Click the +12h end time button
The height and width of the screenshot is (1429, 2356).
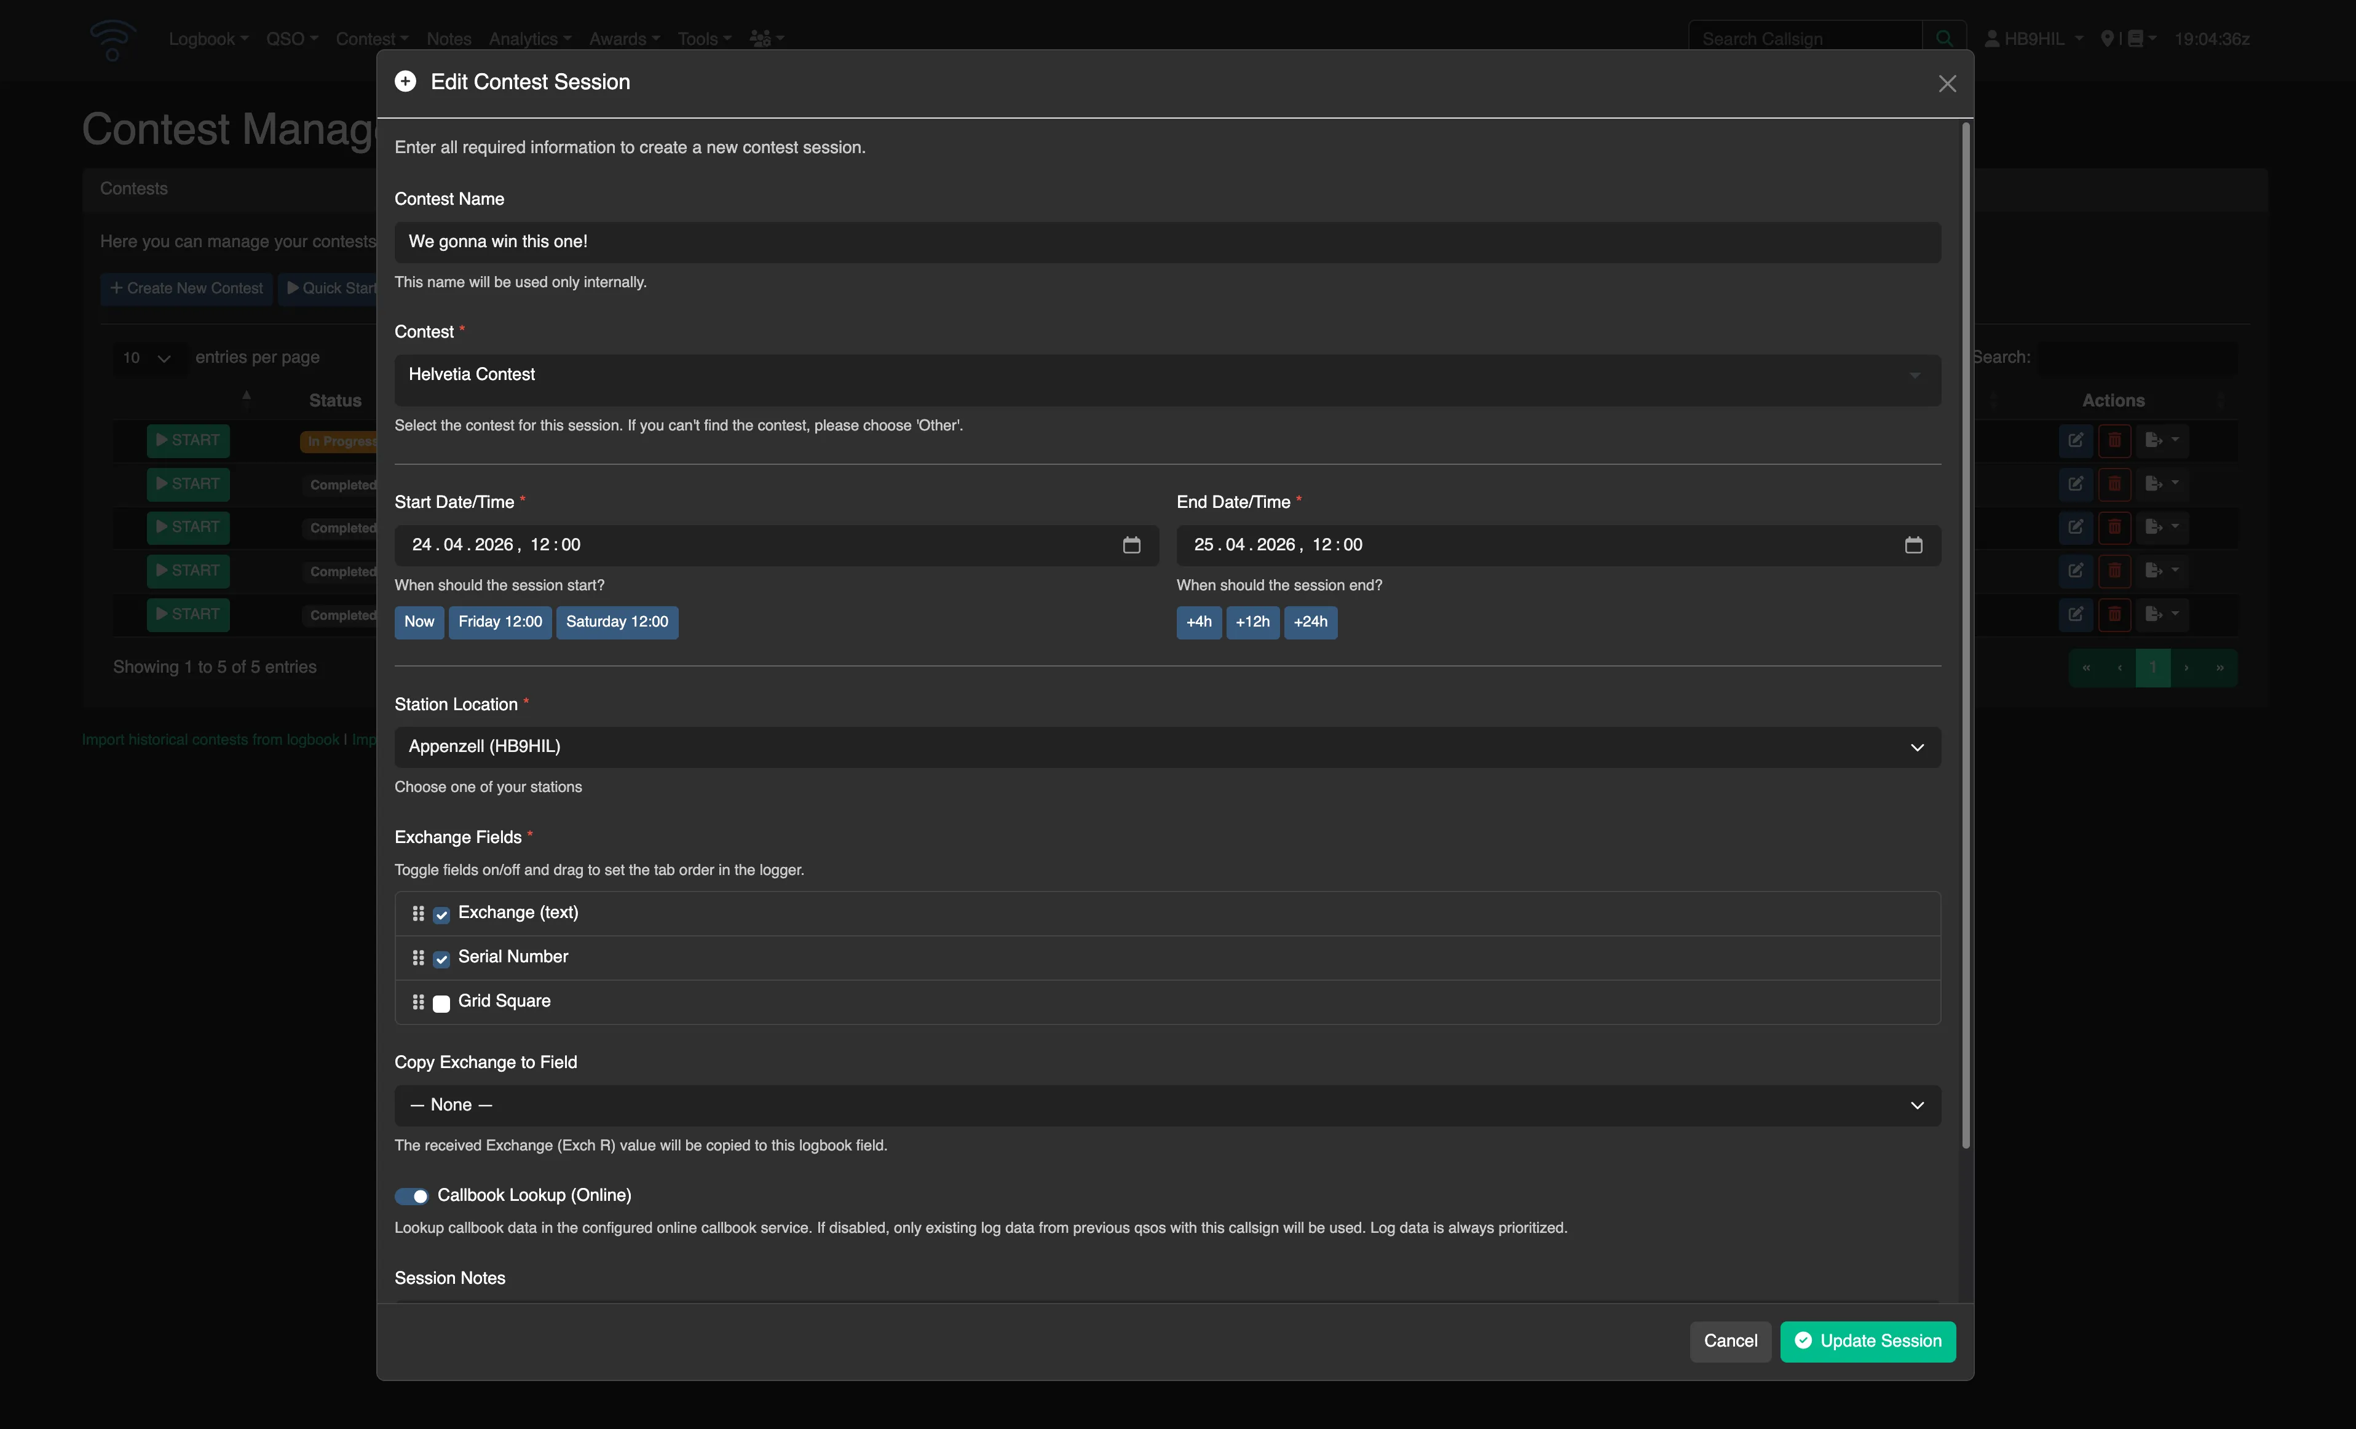(1252, 622)
